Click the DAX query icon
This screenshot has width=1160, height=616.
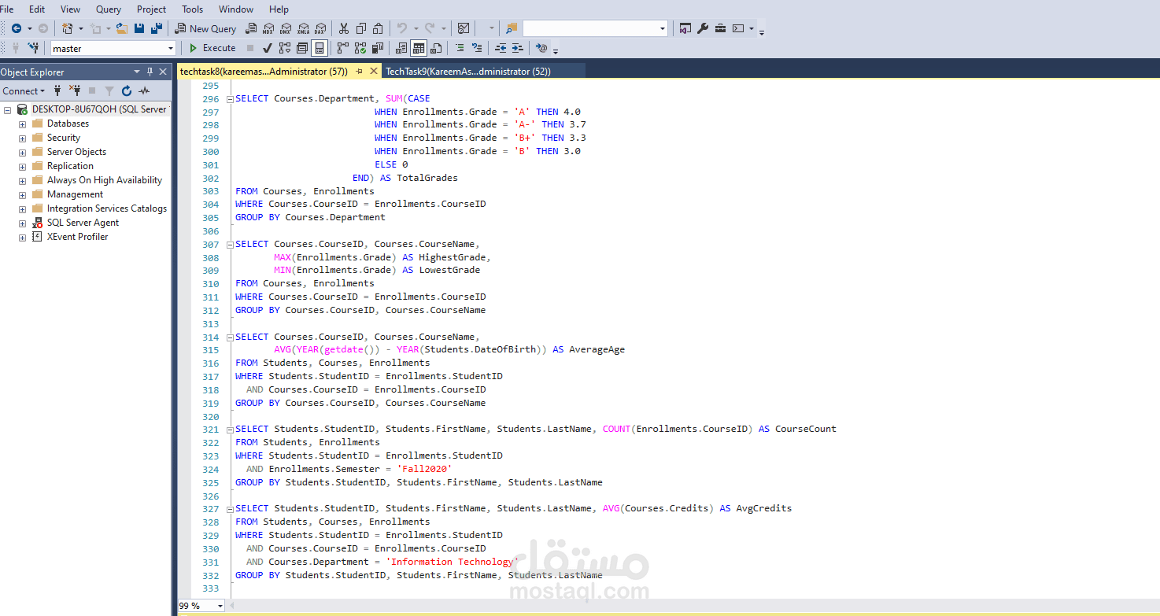click(x=320, y=28)
